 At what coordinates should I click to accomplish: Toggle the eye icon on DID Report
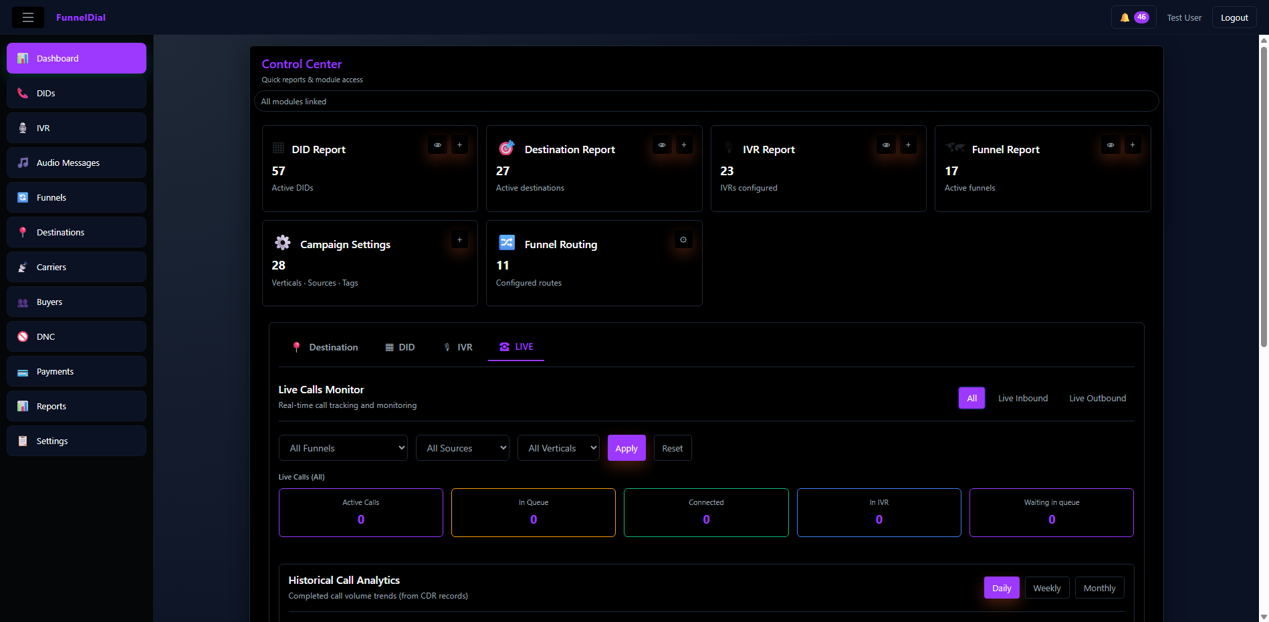(x=437, y=145)
